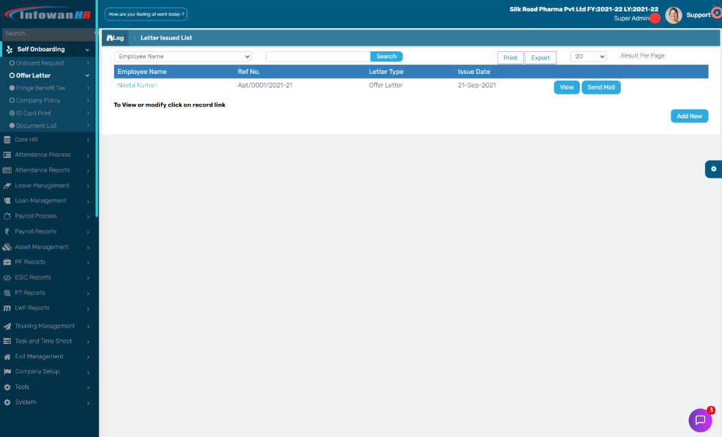
Task: Click the Core HR database icon
Action: [x=8, y=140]
